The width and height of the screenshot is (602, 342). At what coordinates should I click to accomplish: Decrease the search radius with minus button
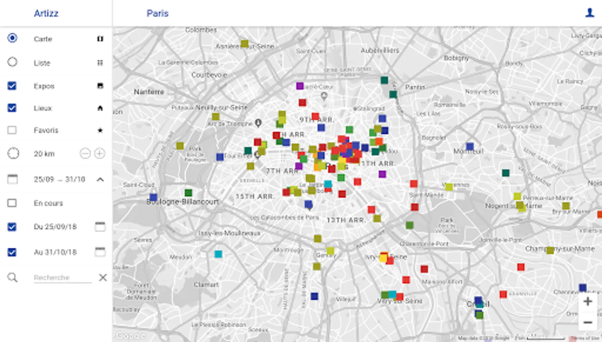(85, 154)
